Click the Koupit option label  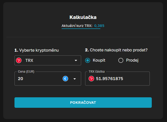99,60
